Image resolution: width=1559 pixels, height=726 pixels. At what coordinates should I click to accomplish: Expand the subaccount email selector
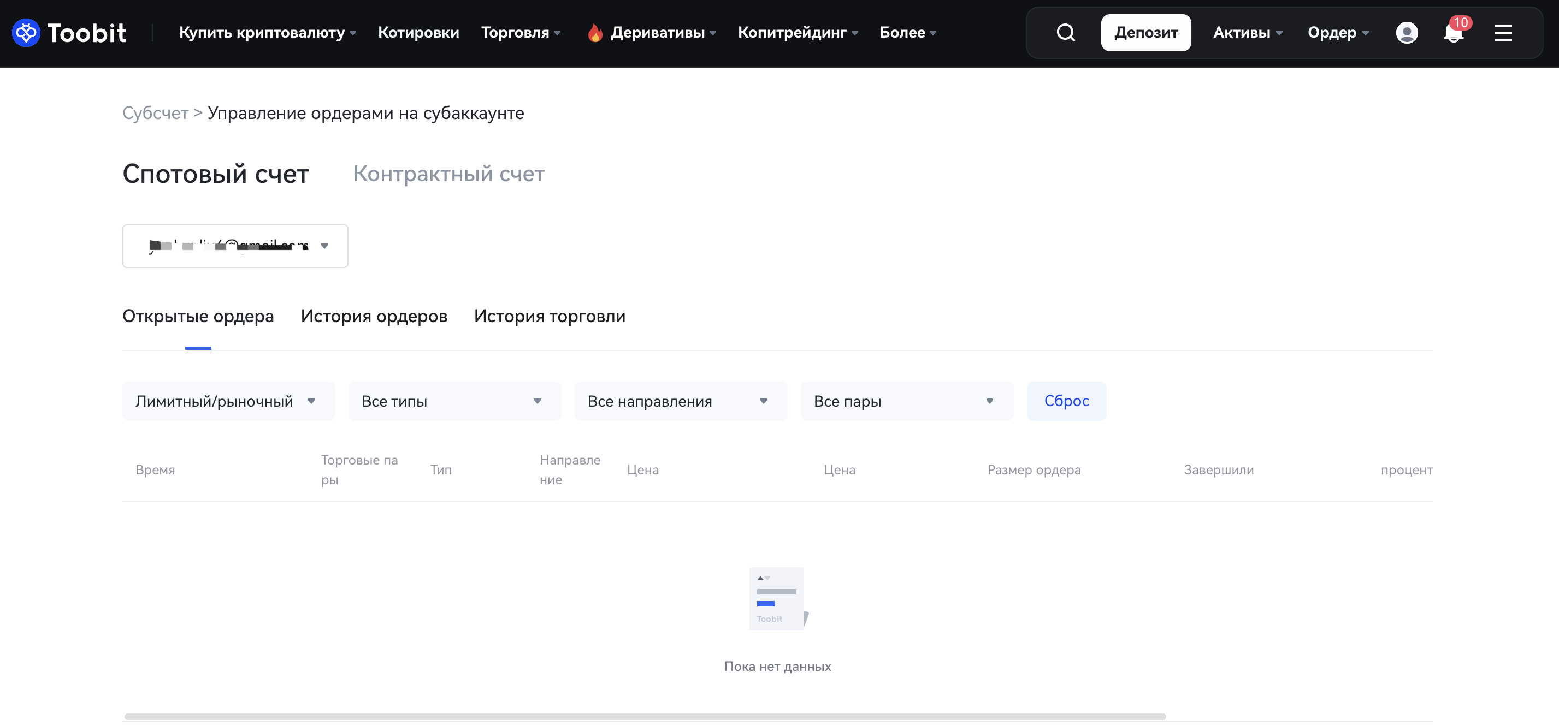pos(235,246)
